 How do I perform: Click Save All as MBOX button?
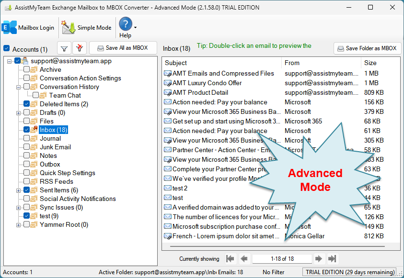coord(123,48)
